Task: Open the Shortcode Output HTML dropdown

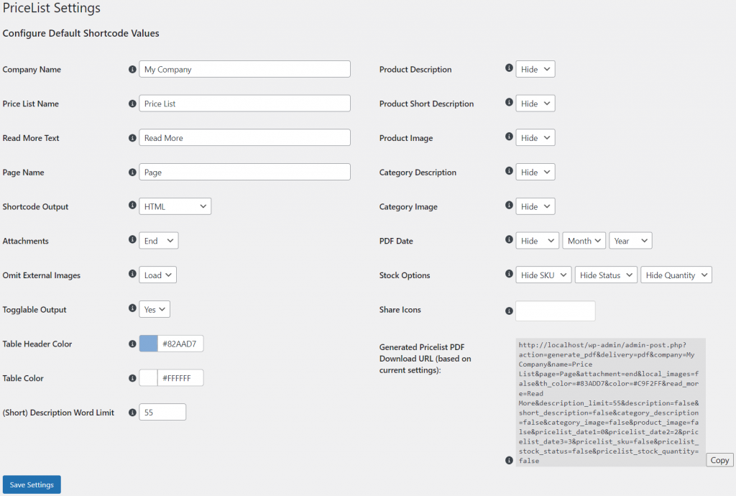Action: 175,206
